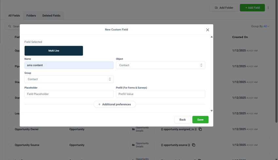Click the plus icon beside Additional preferences
Image resolution: width=278 pixels, height=160 pixels.
coord(99,104)
